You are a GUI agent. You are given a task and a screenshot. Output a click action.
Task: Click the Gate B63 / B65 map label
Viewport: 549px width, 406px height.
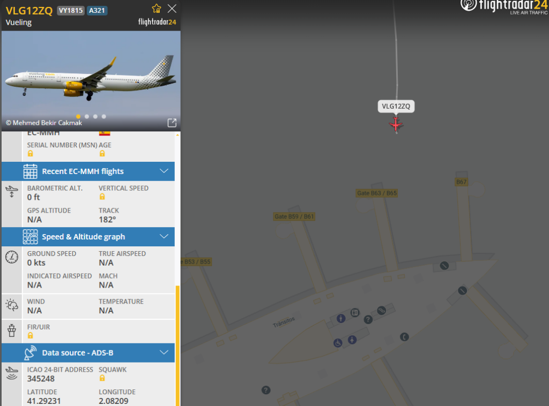coord(377,193)
